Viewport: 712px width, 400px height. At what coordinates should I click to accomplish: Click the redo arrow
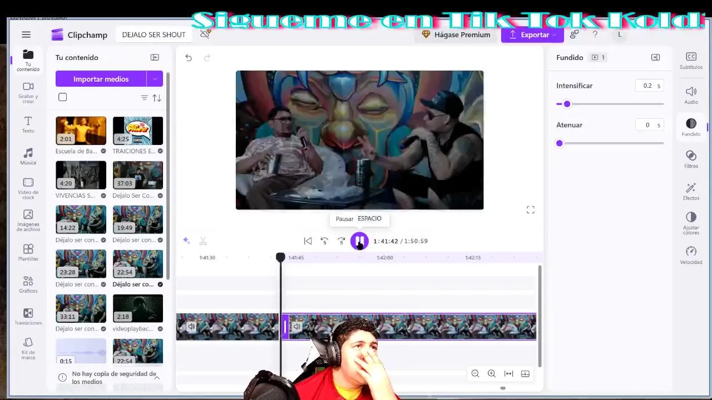(207, 58)
